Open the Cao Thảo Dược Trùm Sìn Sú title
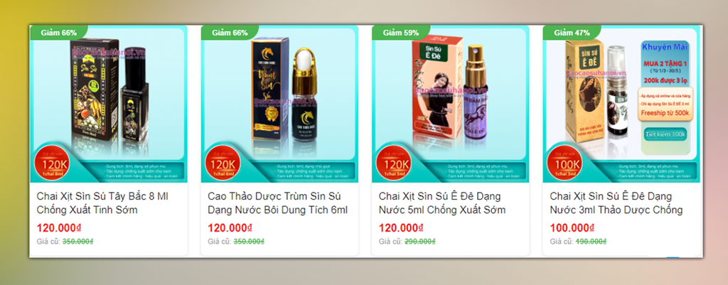This screenshot has height=285, width=728. click(278, 203)
